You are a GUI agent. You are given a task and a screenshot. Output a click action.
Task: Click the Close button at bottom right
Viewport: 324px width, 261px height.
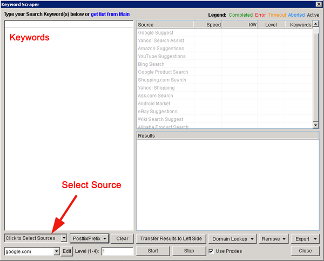tap(305, 251)
